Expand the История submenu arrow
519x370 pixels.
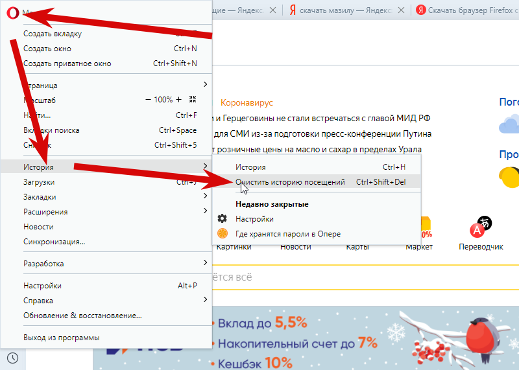point(205,166)
